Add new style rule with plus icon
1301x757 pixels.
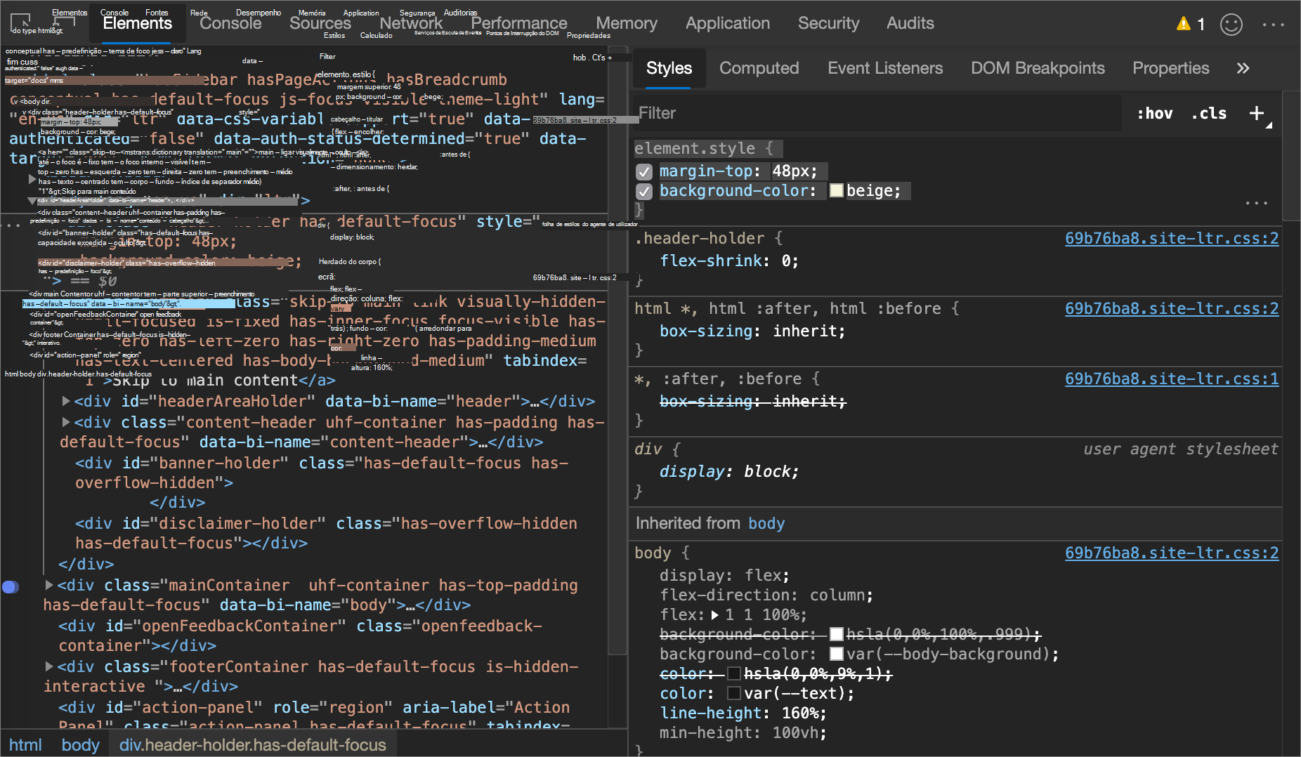point(1257,113)
